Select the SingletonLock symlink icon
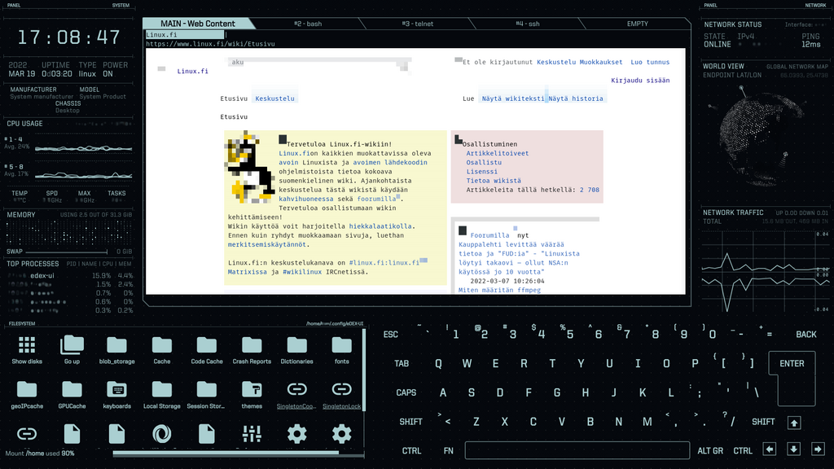834x469 pixels. 341,390
